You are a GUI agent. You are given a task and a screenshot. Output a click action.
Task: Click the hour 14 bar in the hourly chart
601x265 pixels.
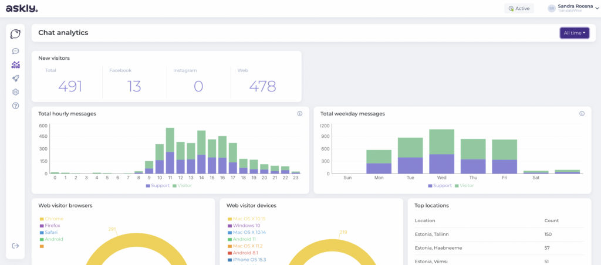[x=202, y=152]
